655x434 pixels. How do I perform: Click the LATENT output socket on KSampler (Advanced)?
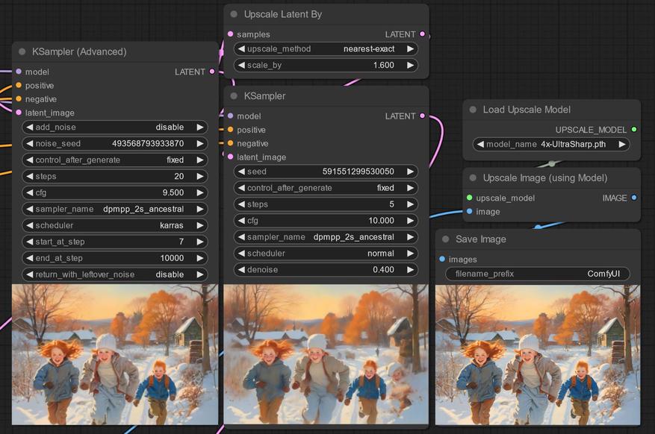point(212,72)
